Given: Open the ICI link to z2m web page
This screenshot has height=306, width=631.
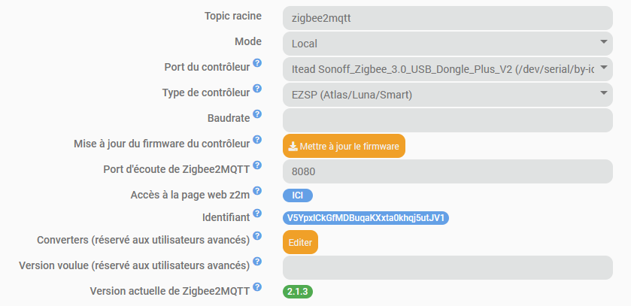Looking at the screenshot, I should pos(297,195).
